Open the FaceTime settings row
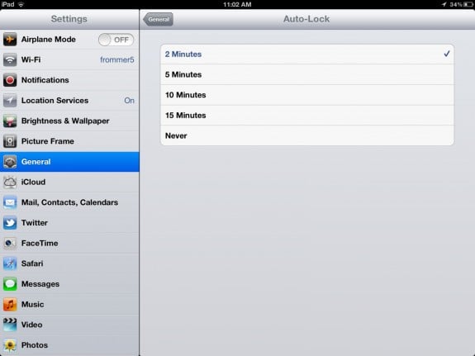The image size is (475, 356). (x=69, y=243)
